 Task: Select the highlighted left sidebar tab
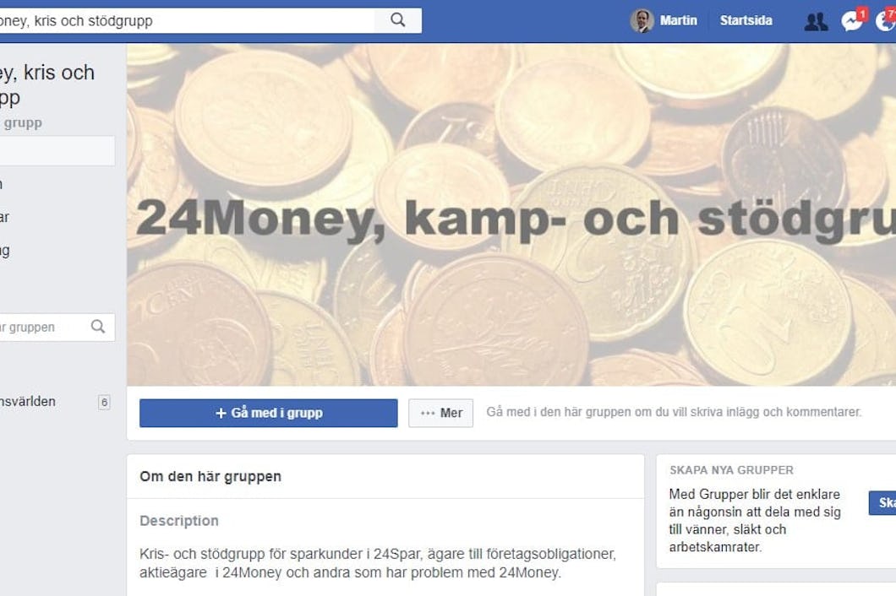point(57,151)
